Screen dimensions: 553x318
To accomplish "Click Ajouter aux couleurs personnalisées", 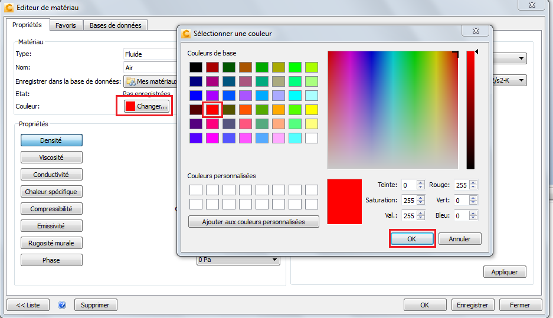I will [x=254, y=222].
